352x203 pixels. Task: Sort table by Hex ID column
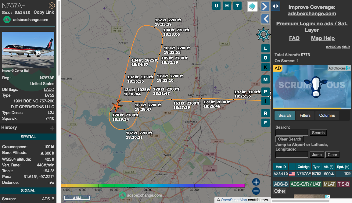point(281,167)
